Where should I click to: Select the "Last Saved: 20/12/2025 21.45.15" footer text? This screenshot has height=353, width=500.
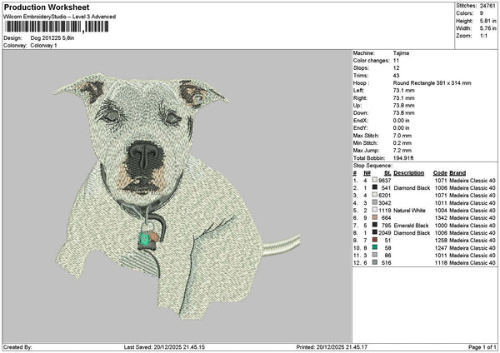164,347
